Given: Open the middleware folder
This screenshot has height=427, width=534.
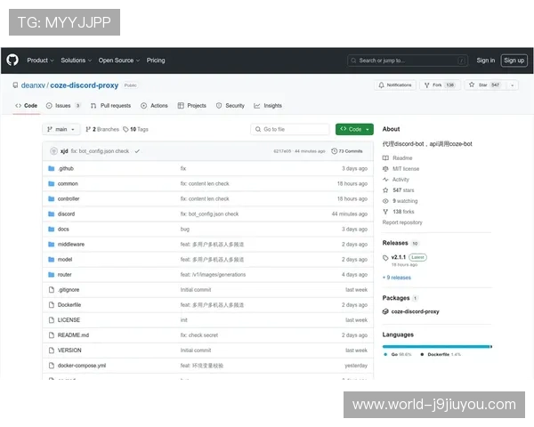Looking at the screenshot, I should click(71, 244).
